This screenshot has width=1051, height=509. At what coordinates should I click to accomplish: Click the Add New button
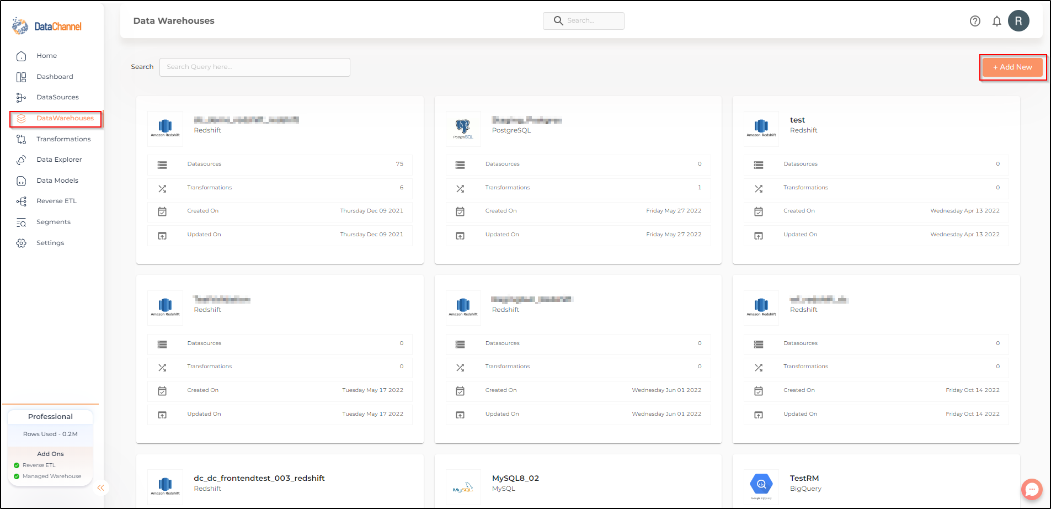pyautogui.click(x=1012, y=67)
